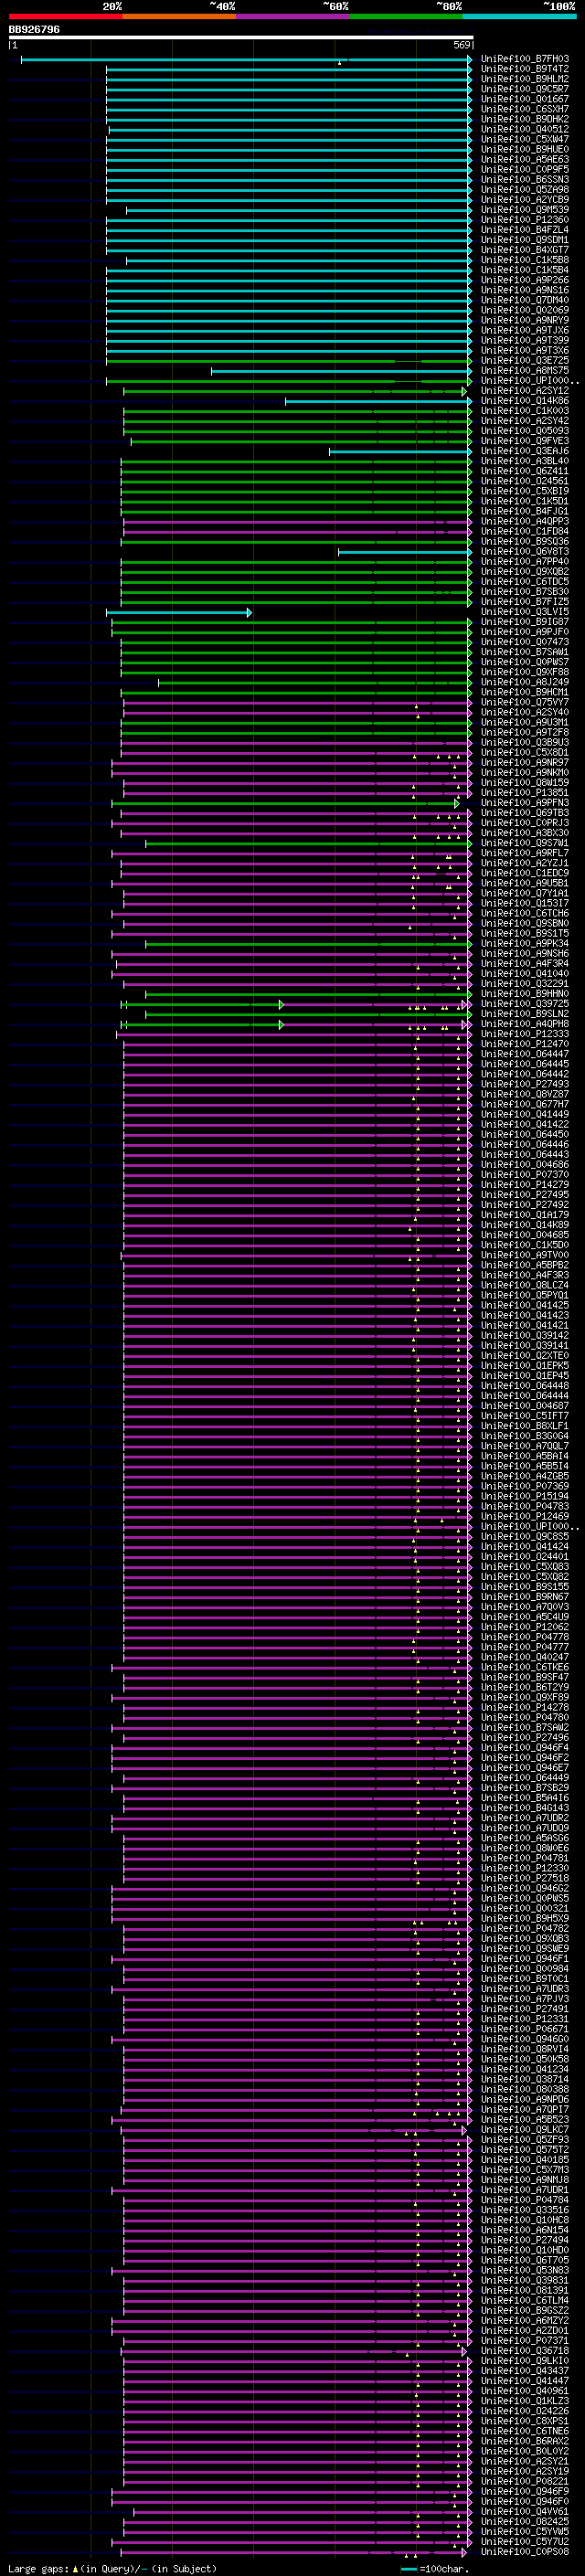Click the UniRef100_Q40961 label
Image resolution: width=585 pixels, height=2576 pixels.
pos(525,2391)
